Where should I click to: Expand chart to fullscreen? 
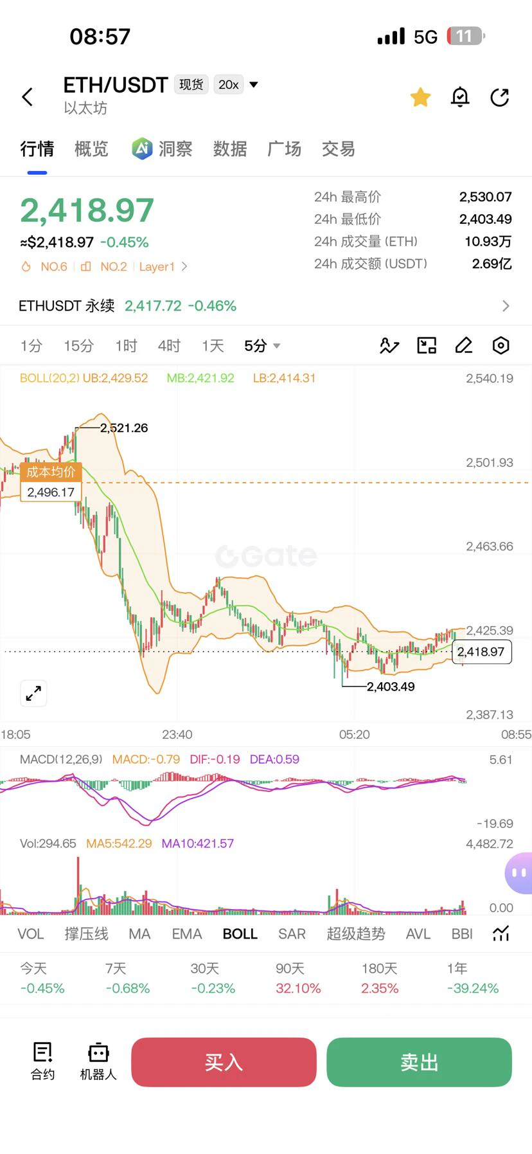click(33, 694)
